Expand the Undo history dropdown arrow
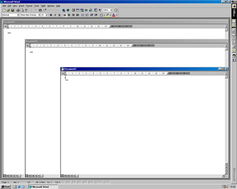The height and width of the screenshot is (189, 237). point(53,10)
